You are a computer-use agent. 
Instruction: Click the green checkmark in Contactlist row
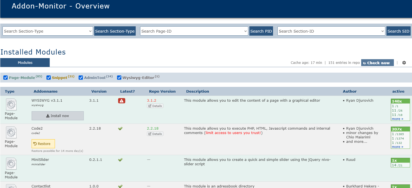point(120,186)
